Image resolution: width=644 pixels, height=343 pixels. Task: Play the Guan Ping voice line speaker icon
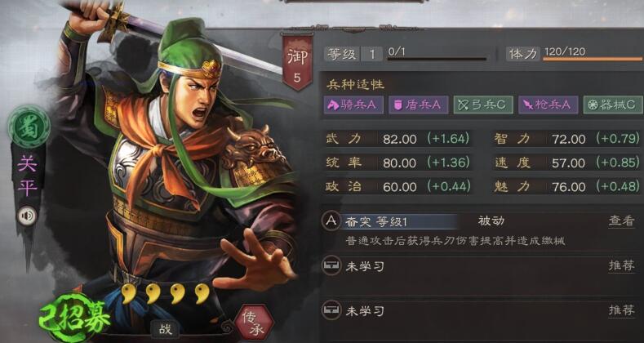pyautogui.click(x=27, y=216)
